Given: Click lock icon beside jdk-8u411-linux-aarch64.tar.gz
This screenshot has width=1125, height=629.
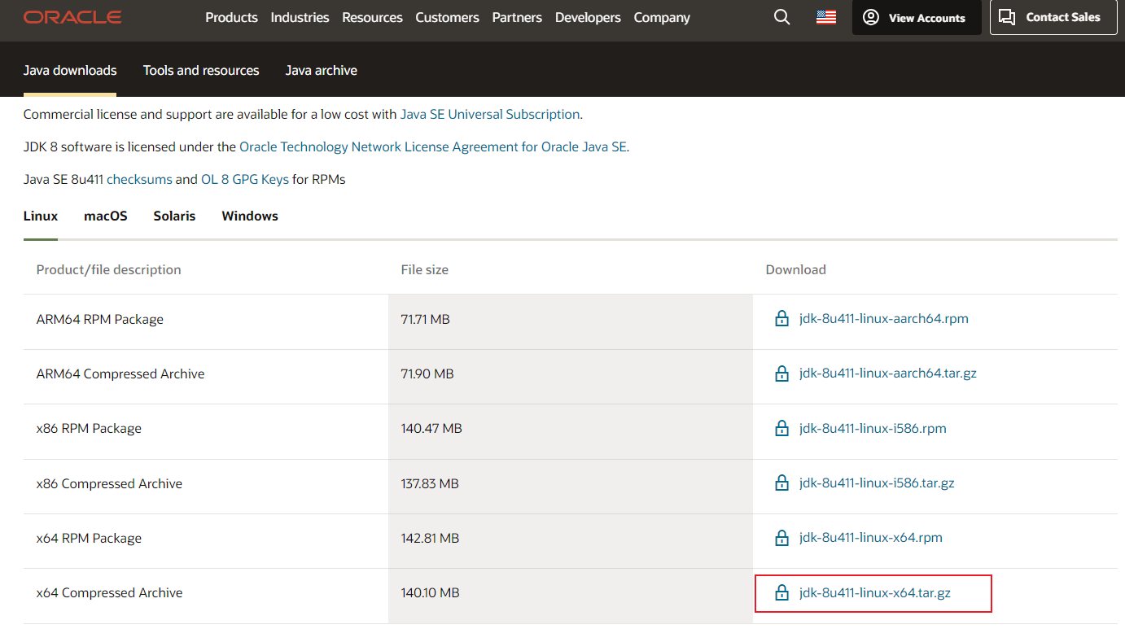Looking at the screenshot, I should pos(782,373).
